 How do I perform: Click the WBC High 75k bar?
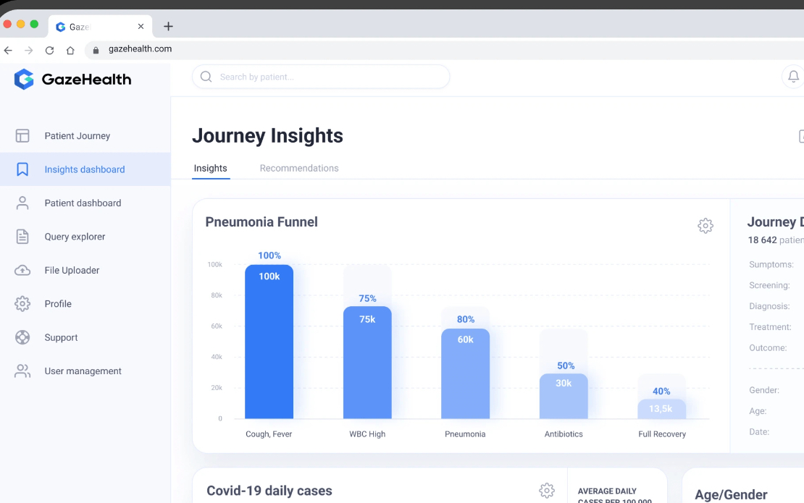click(x=367, y=362)
